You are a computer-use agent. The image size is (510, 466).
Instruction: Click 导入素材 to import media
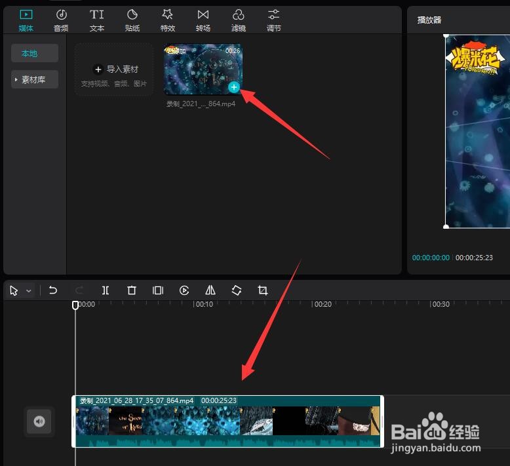click(114, 69)
